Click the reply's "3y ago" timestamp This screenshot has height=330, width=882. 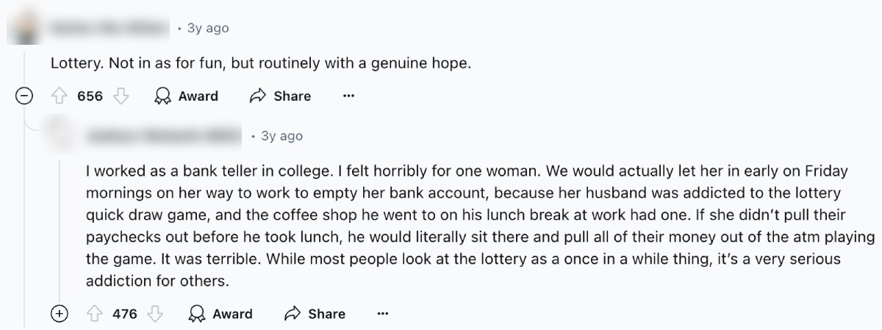pyautogui.click(x=282, y=136)
